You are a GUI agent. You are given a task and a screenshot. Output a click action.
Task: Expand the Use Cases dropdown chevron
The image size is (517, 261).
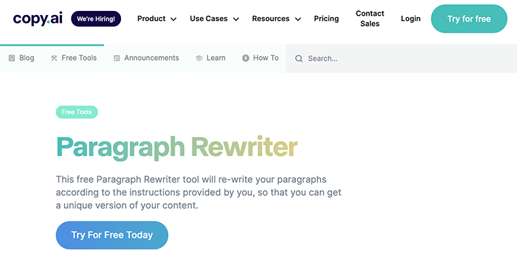coord(236,19)
